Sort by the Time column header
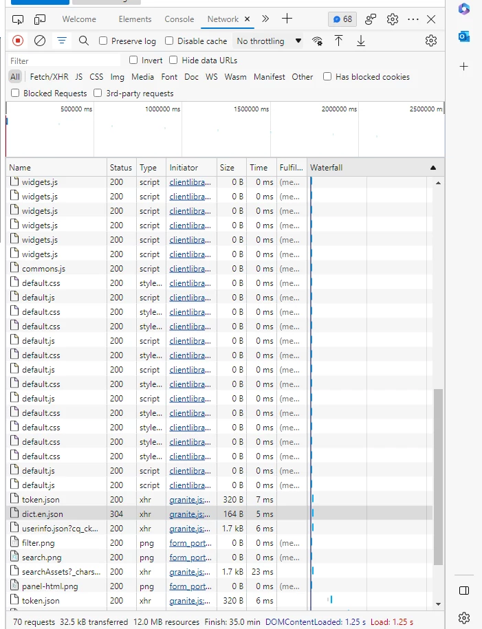Screen dimensions: 482x629 261,168
